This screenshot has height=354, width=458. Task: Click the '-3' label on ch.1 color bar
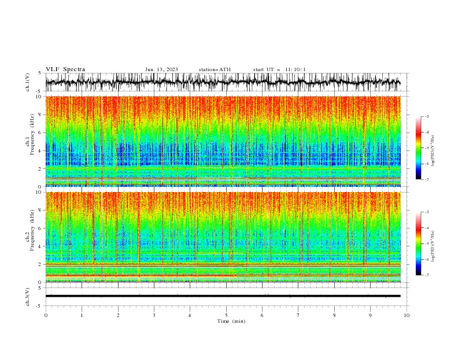pos(426,116)
